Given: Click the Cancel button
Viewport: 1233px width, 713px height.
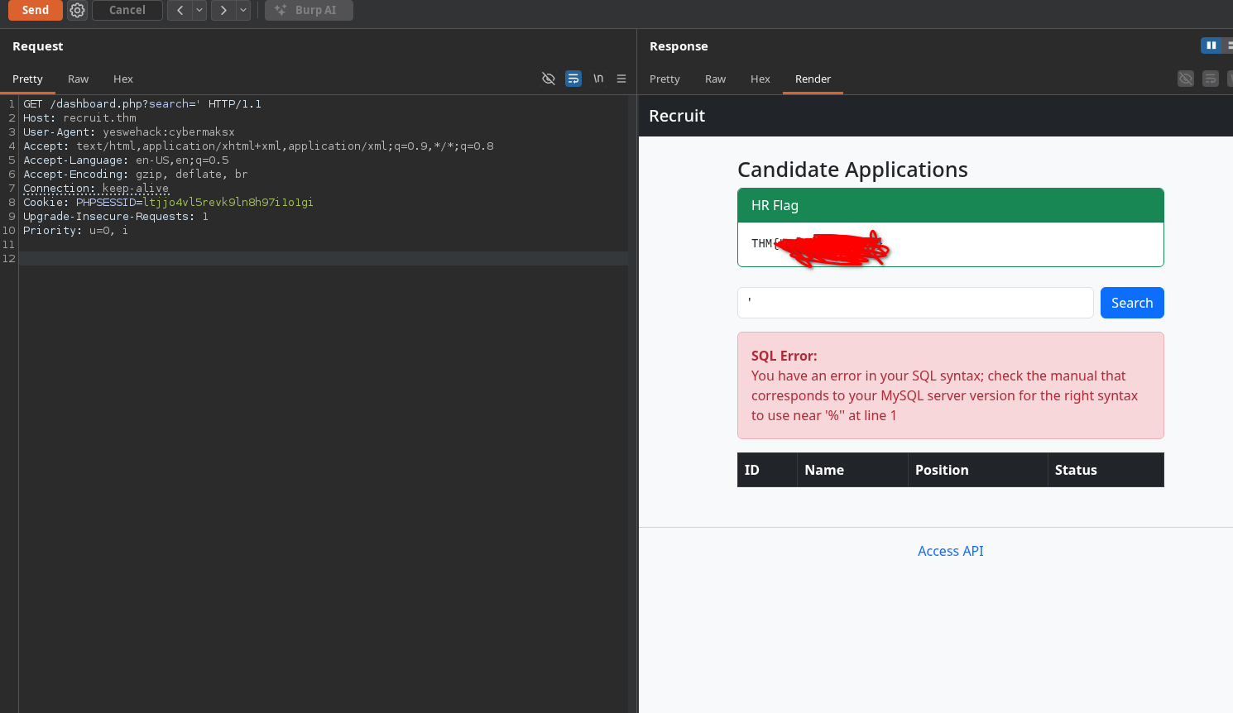Looking at the screenshot, I should 127,10.
